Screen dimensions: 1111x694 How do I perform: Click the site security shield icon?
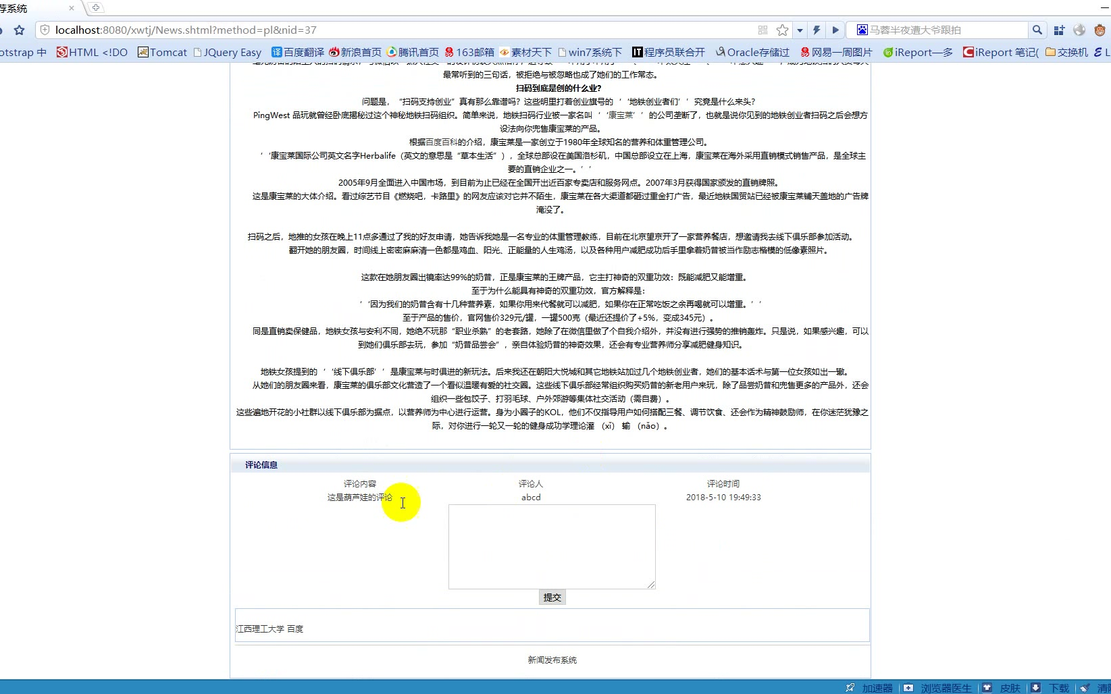point(45,30)
